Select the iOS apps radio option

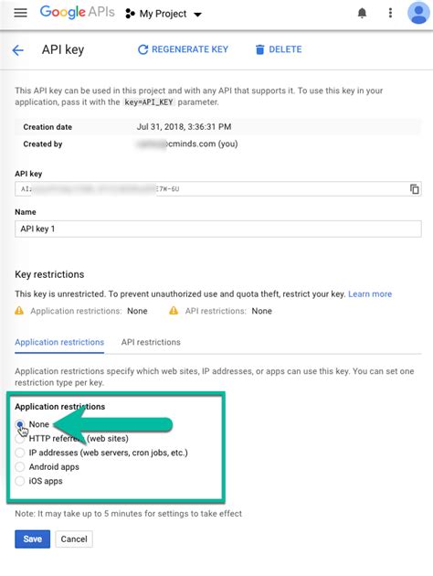pyautogui.click(x=20, y=481)
